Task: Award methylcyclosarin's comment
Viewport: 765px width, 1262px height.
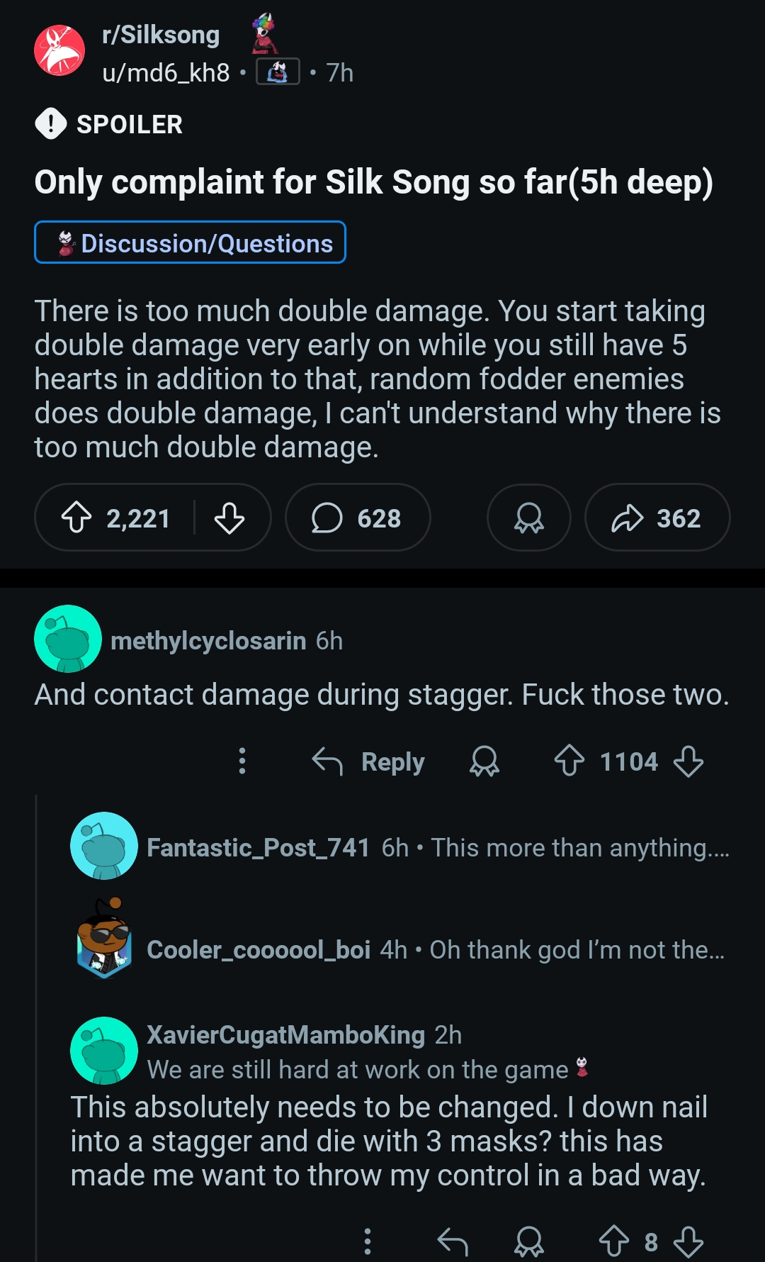Action: (x=484, y=761)
